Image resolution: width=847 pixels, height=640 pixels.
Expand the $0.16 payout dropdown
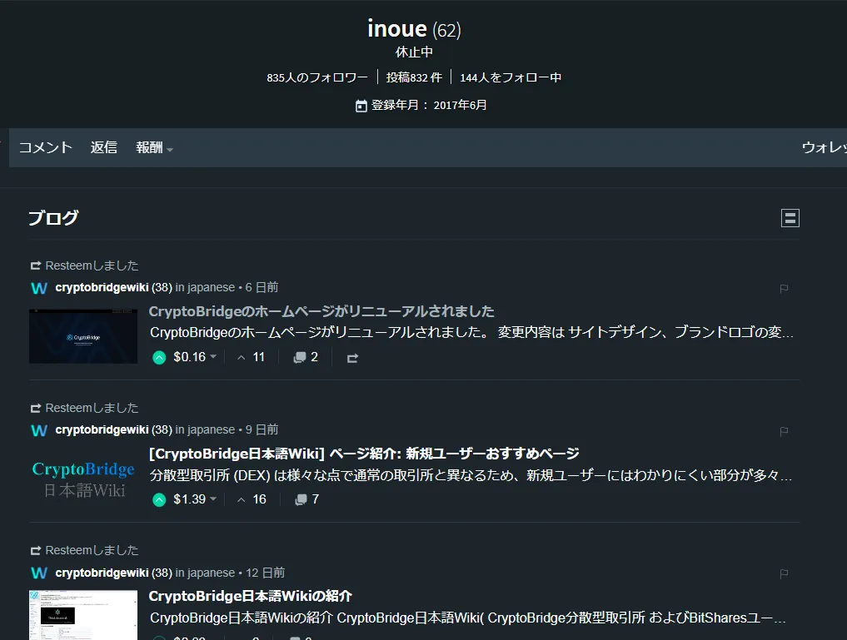(x=213, y=357)
